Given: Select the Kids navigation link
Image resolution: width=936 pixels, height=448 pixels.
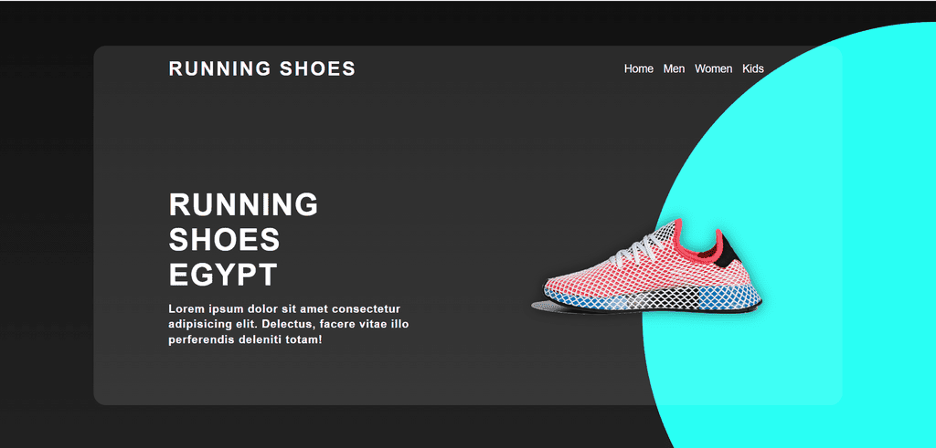Looking at the screenshot, I should tap(753, 69).
